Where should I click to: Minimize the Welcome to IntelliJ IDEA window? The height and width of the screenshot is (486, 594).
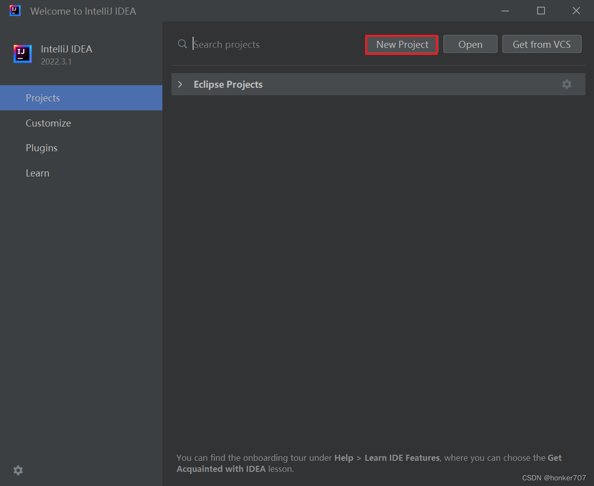click(x=506, y=11)
